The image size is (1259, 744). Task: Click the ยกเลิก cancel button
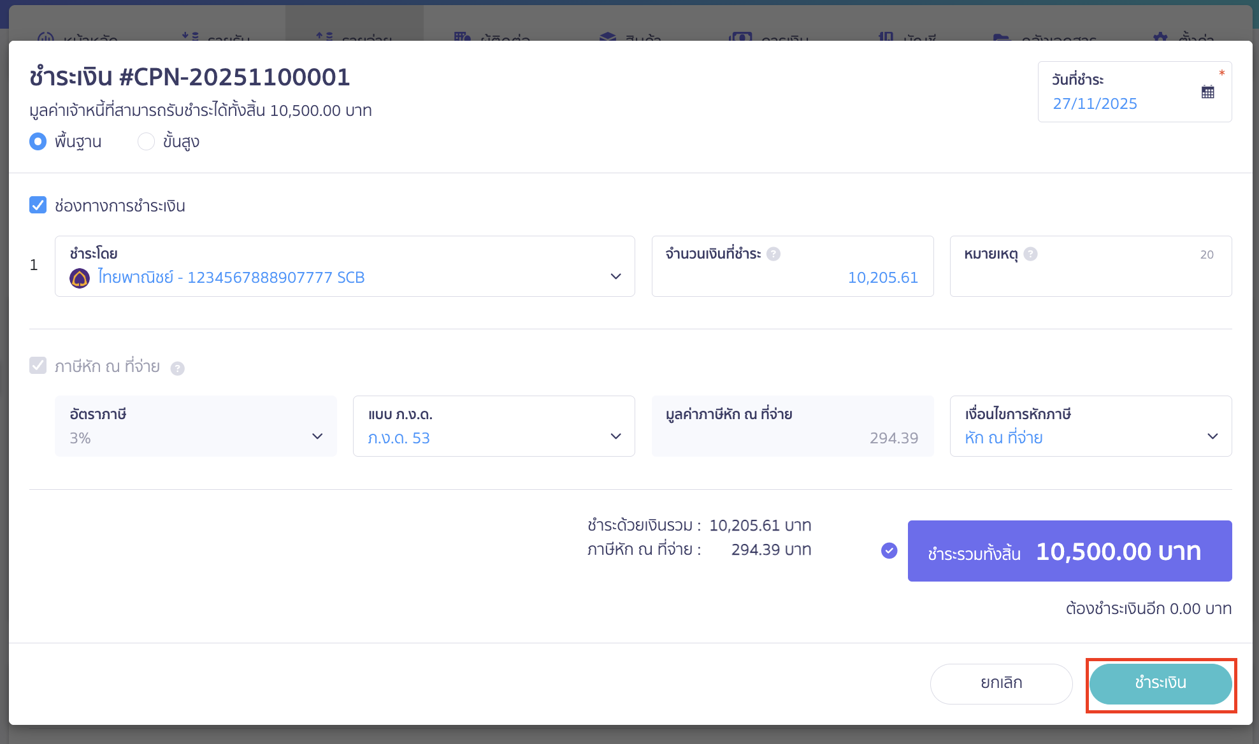pos(1001,683)
